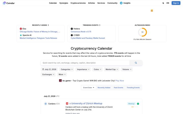Click the Hedera name text
The height and width of the screenshot is (114, 183).
77,29
